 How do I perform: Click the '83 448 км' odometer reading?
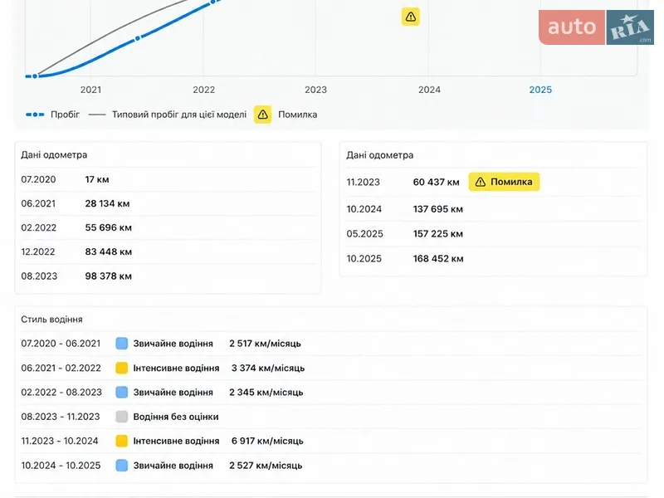tap(109, 252)
